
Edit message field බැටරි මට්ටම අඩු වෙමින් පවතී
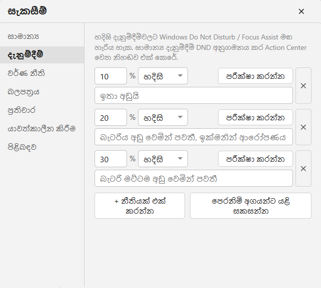pos(193,178)
